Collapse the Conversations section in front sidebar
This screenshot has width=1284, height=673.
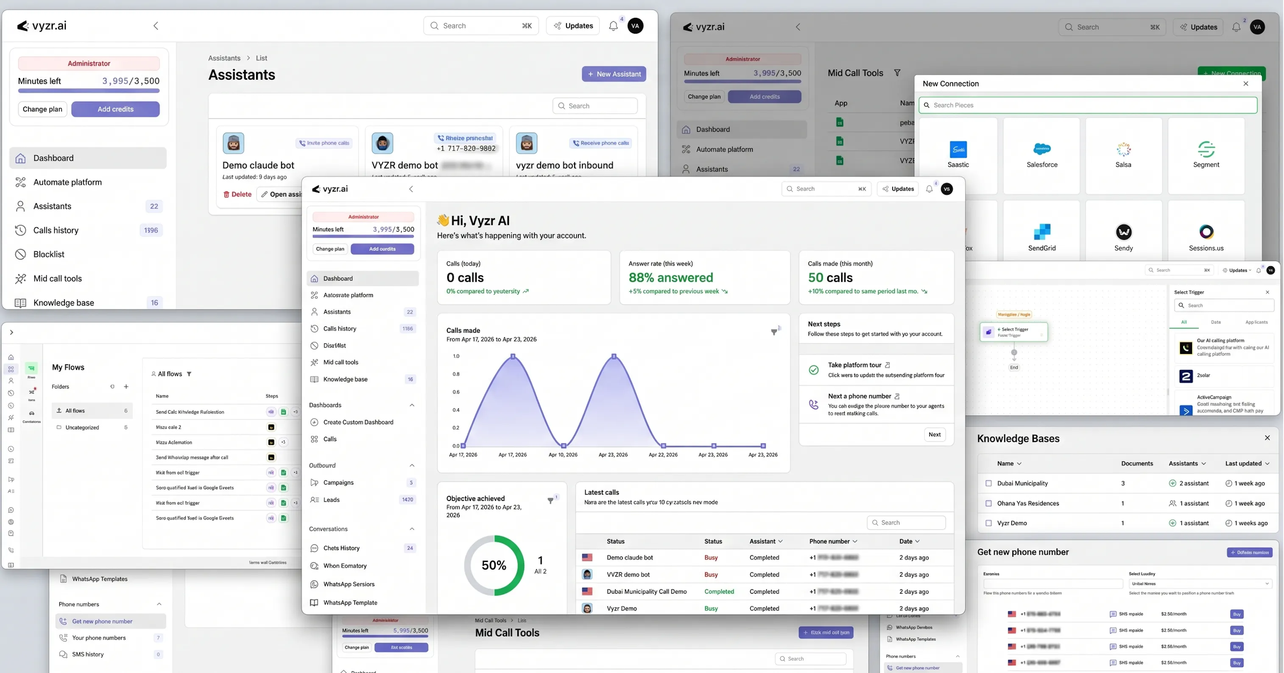412,529
